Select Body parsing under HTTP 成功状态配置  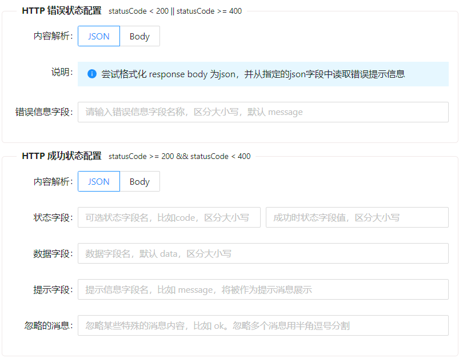pos(139,181)
